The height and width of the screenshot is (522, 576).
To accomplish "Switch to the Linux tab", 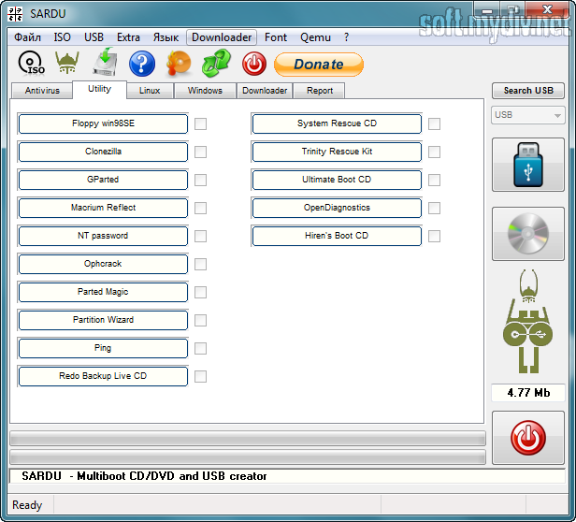I will tap(150, 91).
